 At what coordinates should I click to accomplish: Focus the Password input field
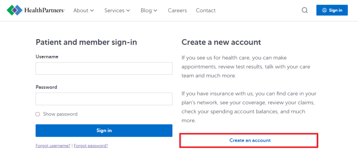point(104,99)
